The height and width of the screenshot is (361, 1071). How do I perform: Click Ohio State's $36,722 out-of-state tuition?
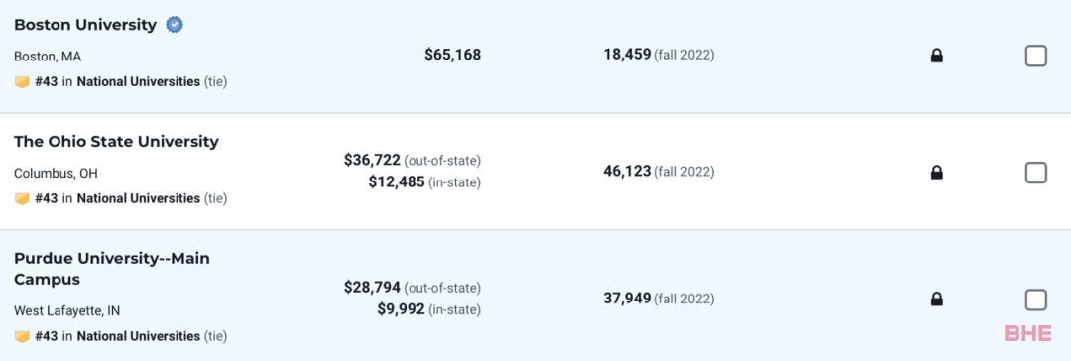coord(372,160)
